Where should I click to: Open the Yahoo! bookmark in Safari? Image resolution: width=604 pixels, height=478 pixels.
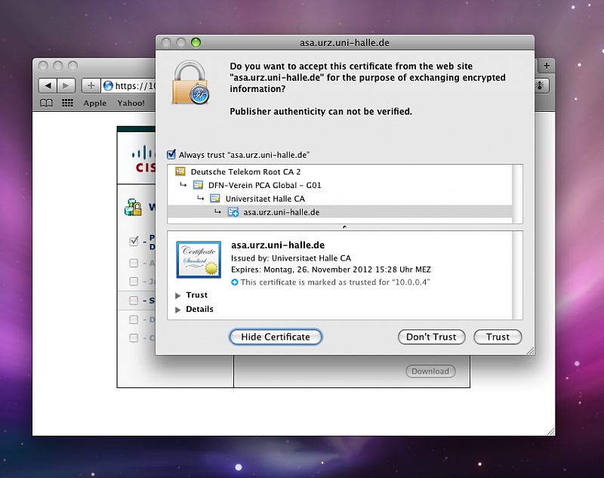coord(131,103)
